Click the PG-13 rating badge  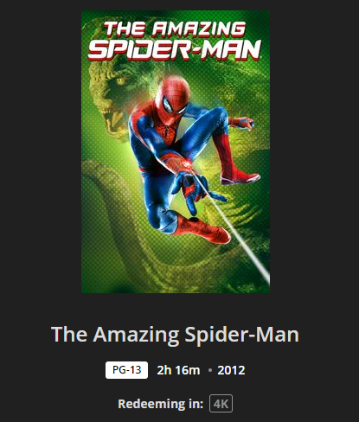coord(126,370)
